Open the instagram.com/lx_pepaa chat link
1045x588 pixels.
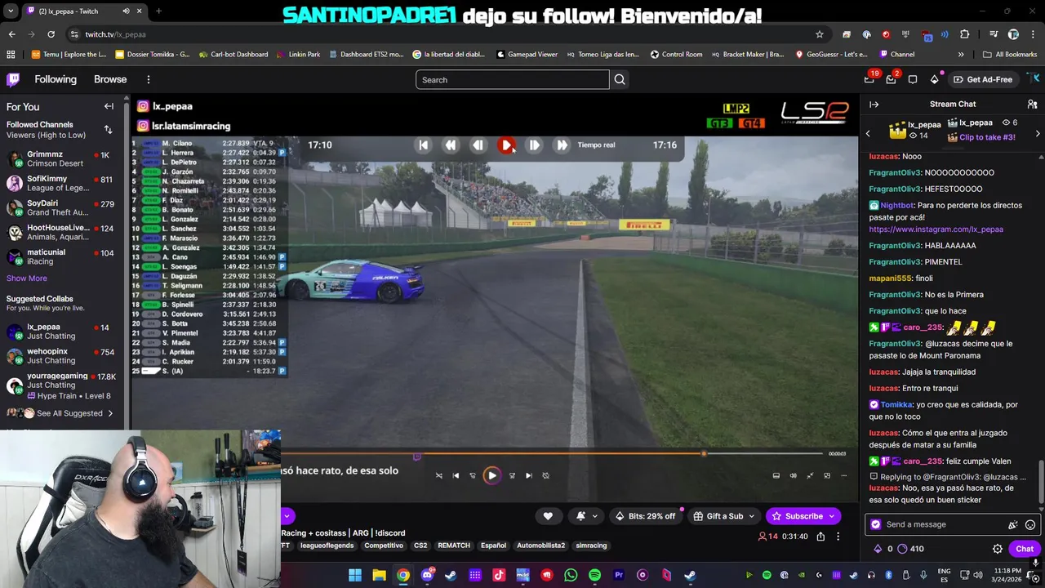936,229
